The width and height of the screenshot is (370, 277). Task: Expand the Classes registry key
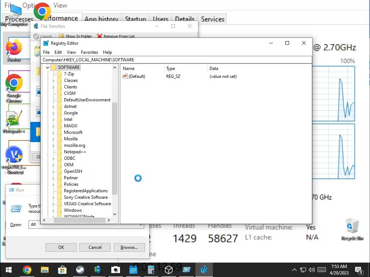[53, 80]
